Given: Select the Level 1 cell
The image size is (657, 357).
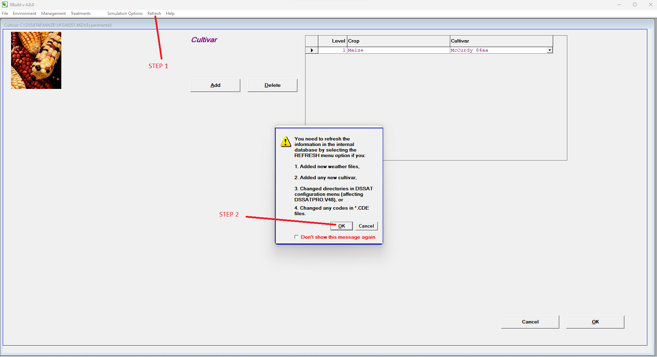Looking at the screenshot, I should (x=332, y=50).
